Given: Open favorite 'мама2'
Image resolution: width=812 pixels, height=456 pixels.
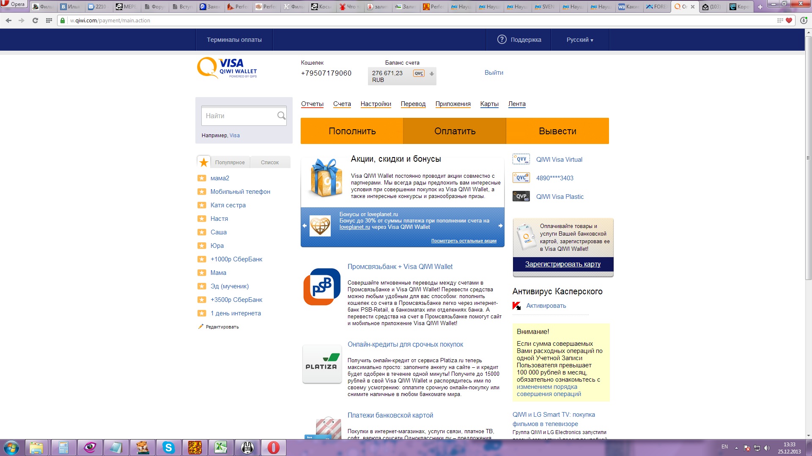Looking at the screenshot, I should [x=220, y=178].
